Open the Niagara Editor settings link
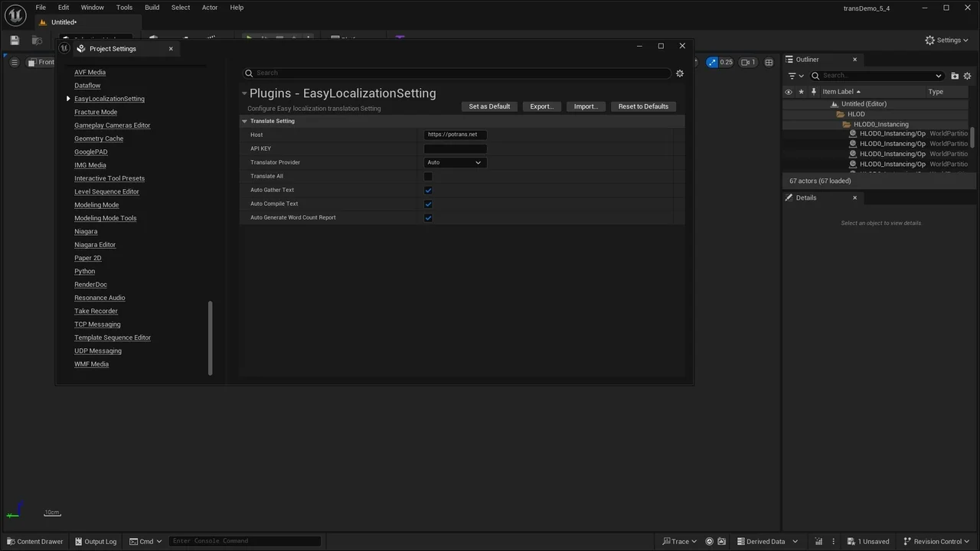980x551 pixels. coord(95,245)
